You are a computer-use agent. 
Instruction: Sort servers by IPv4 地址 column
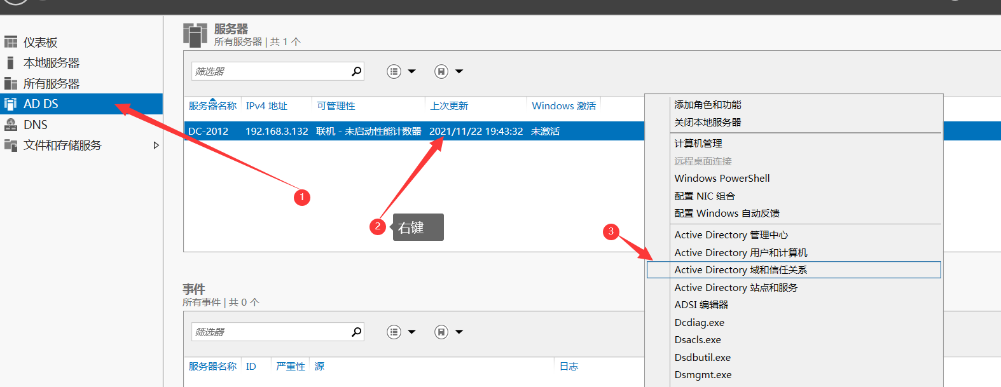pos(266,106)
